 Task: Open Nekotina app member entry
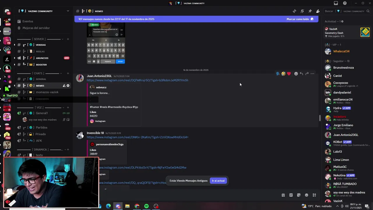pos(347,177)
